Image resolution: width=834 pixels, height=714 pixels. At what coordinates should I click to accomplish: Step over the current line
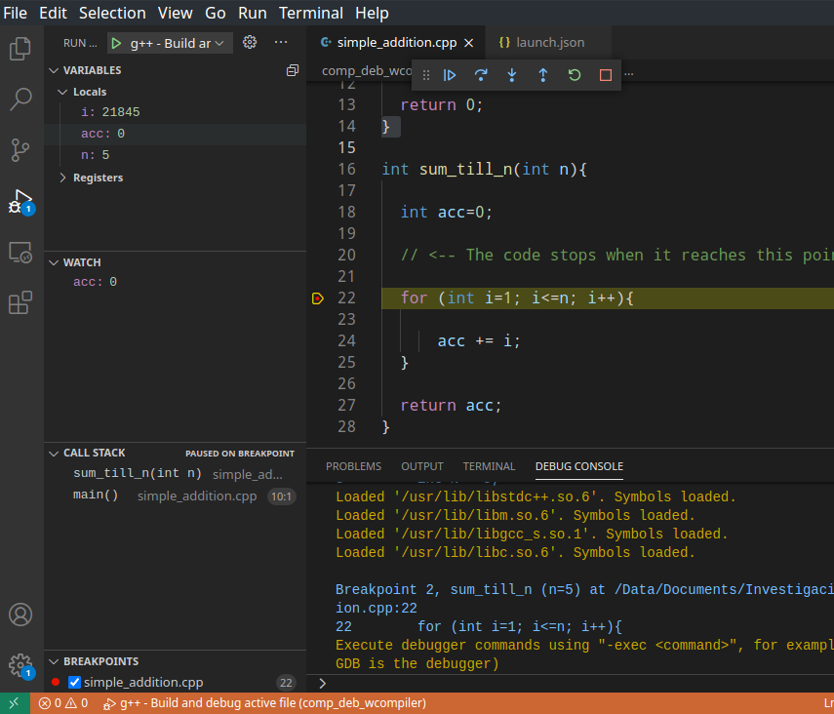click(x=481, y=75)
